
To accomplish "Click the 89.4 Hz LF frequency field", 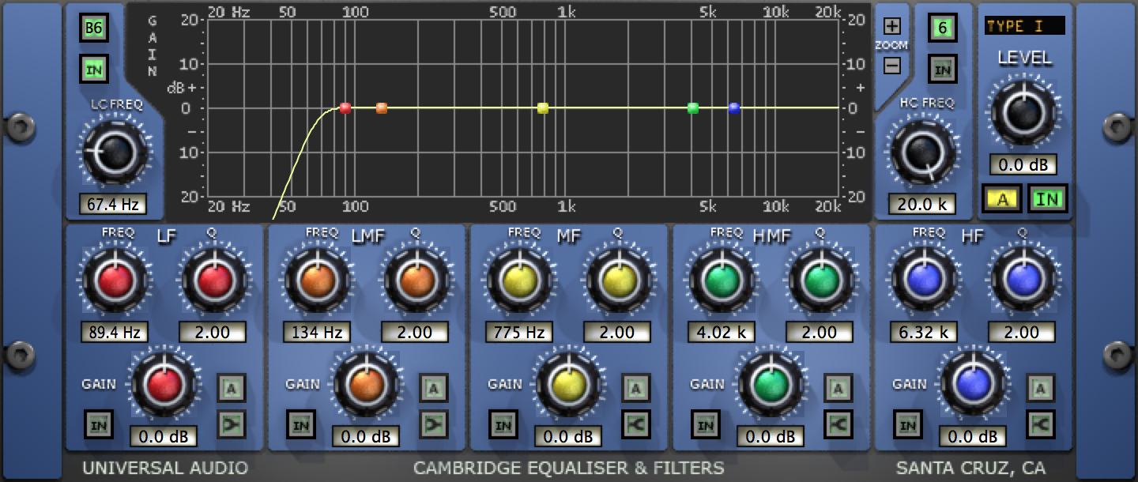I will point(114,333).
